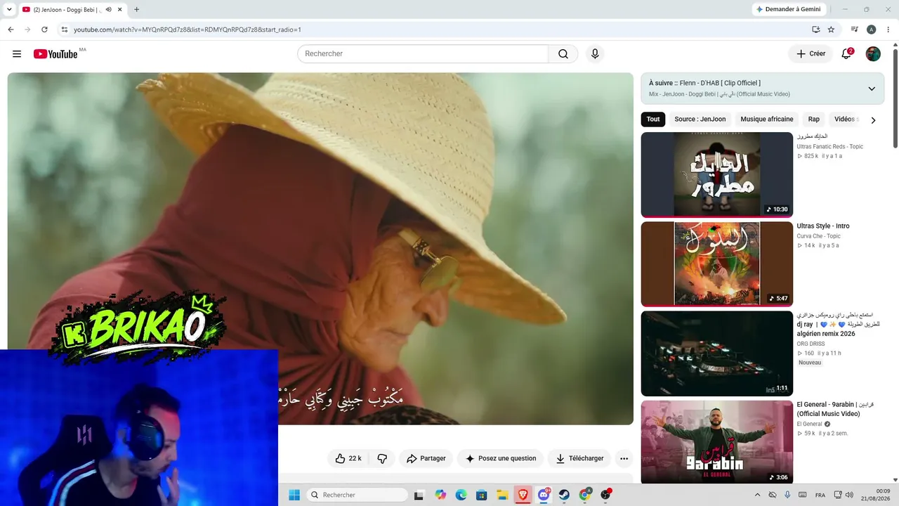Viewport: 899px width, 506px height.
Task: Open the Ultras Fanatic Reds - Topic channel
Action: pos(829,146)
